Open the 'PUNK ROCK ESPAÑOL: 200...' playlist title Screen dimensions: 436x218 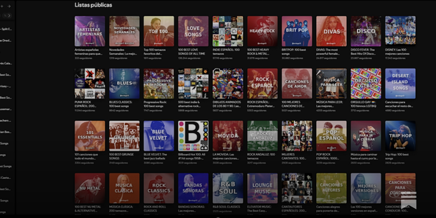click(x=85, y=104)
